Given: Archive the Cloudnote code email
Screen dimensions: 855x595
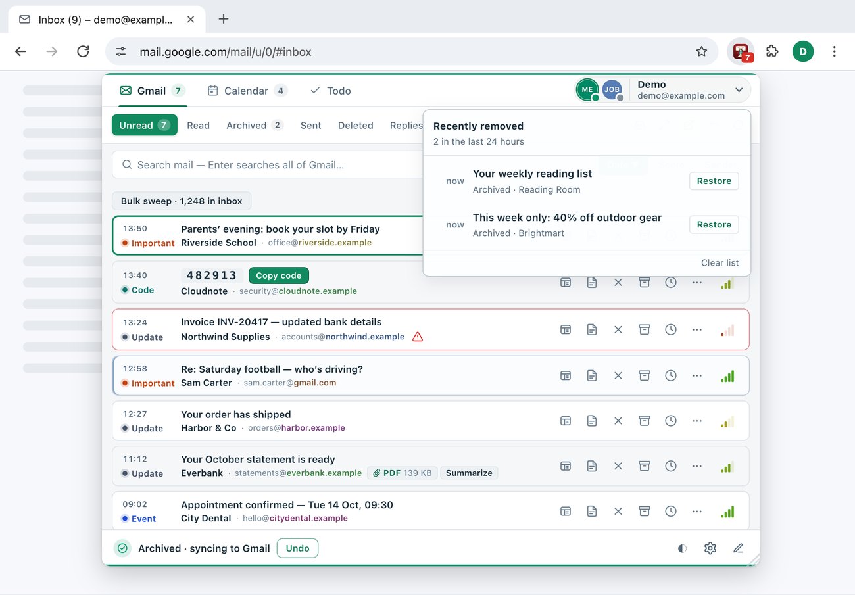Looking at the screenshot, I should tap(645, 282).
